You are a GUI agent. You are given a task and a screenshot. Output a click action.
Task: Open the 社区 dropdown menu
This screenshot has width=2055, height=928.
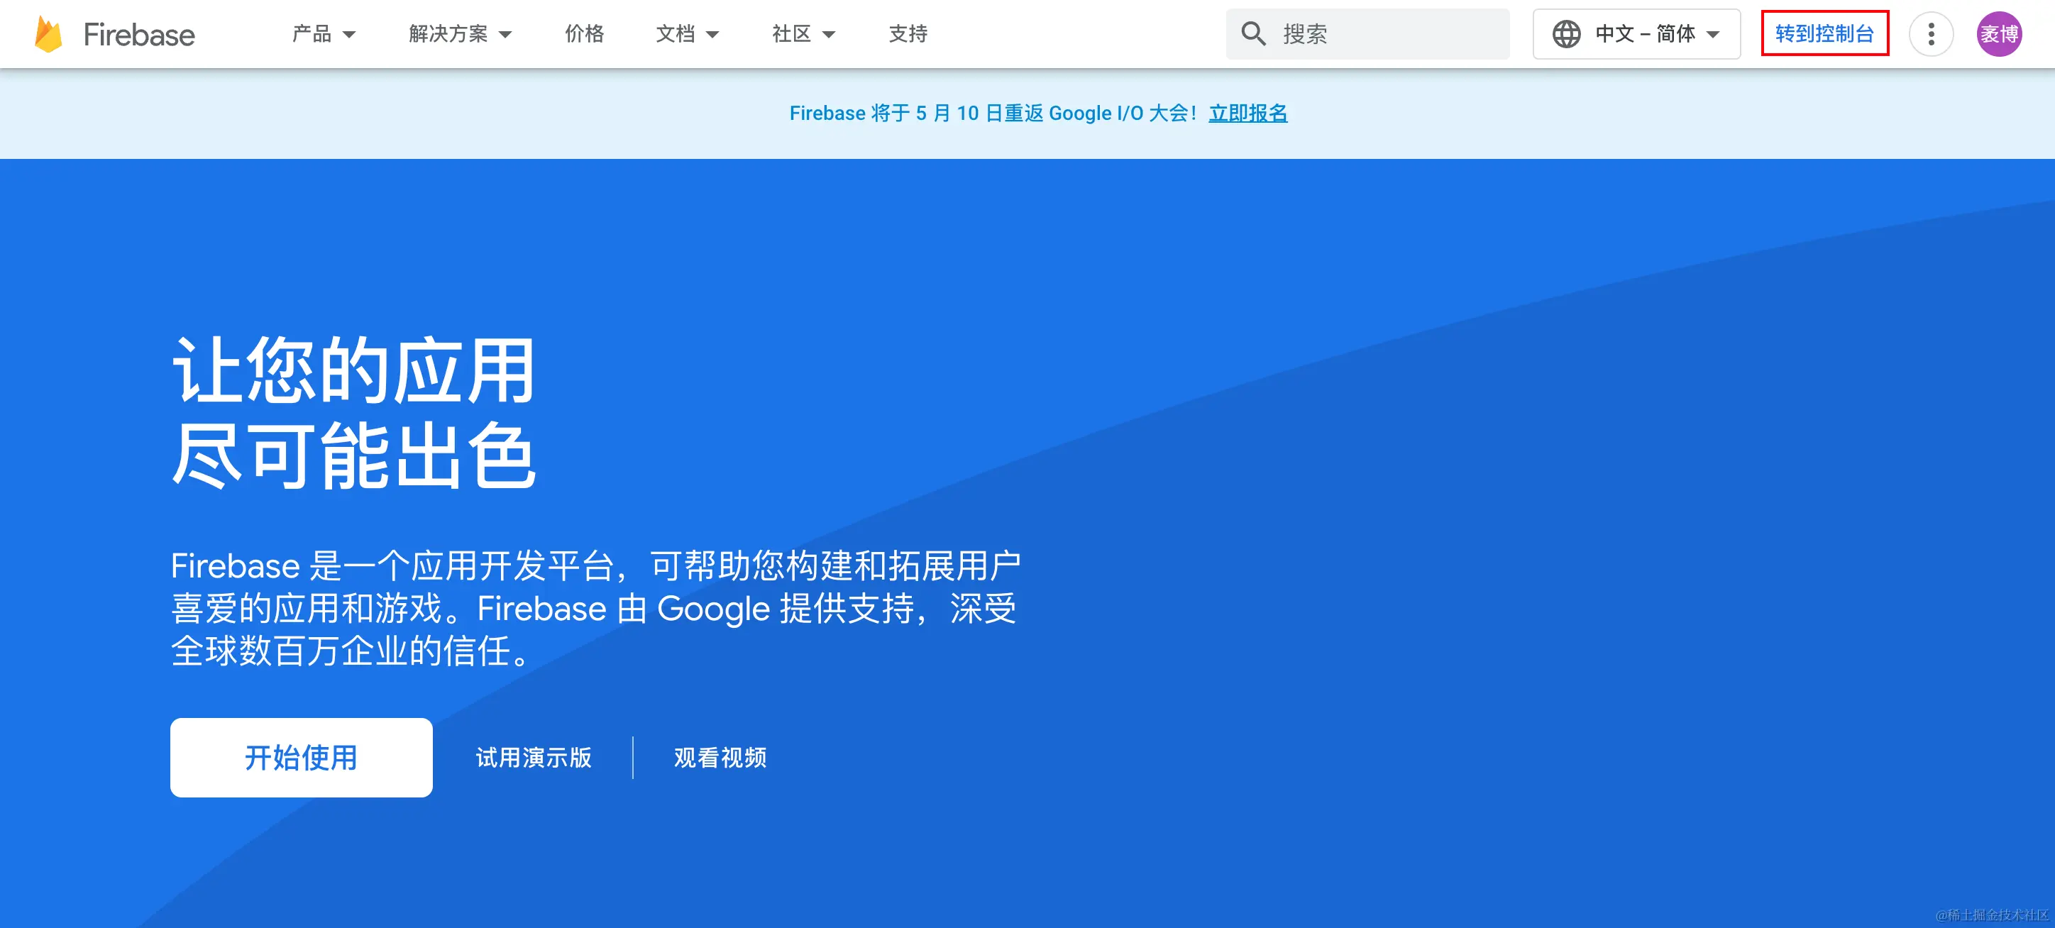(x=803, y=34)
